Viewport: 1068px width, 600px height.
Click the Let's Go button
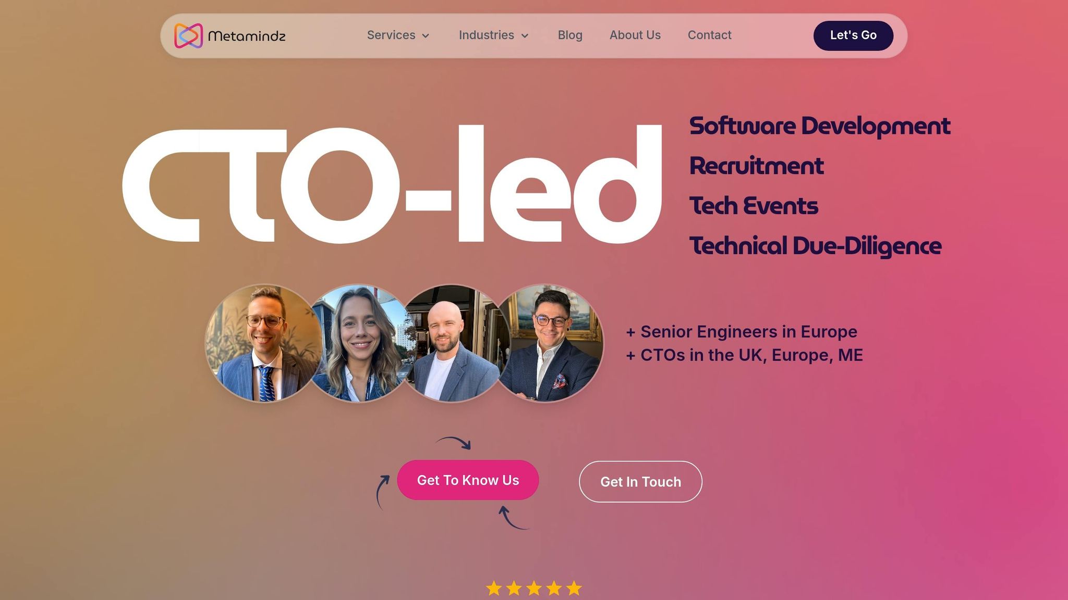853,35
